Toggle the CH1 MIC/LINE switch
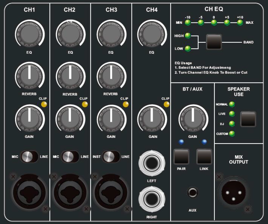 point(29,157)
